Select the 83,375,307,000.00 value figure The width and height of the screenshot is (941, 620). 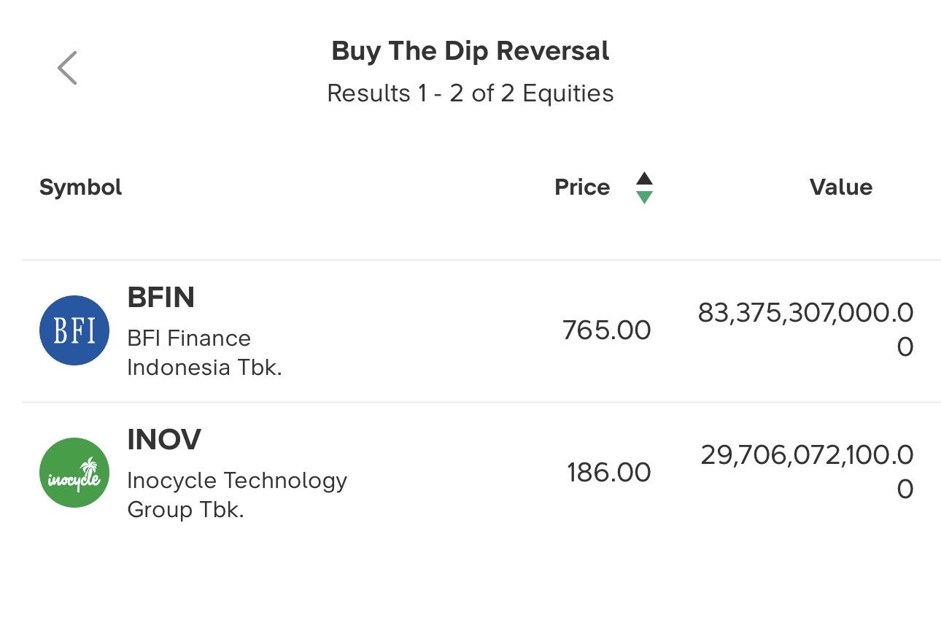pos(805,328)
